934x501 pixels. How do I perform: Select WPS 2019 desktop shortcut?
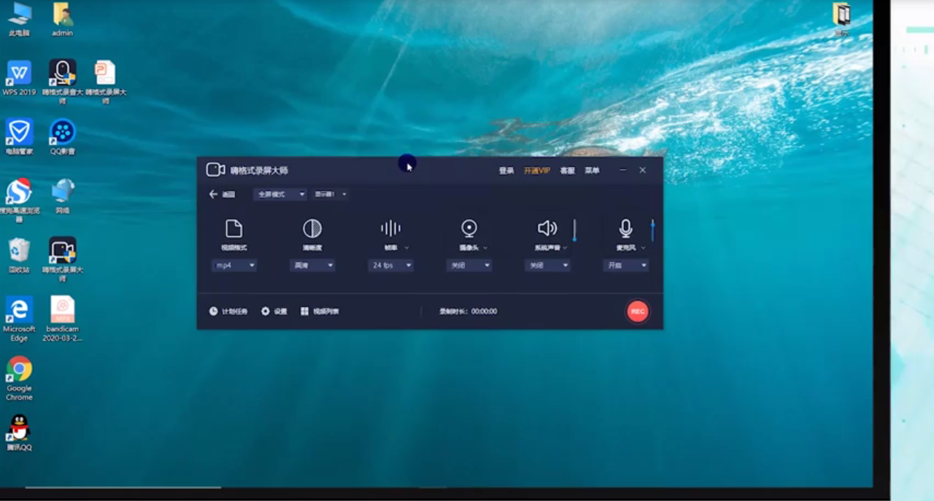(19, 78)
